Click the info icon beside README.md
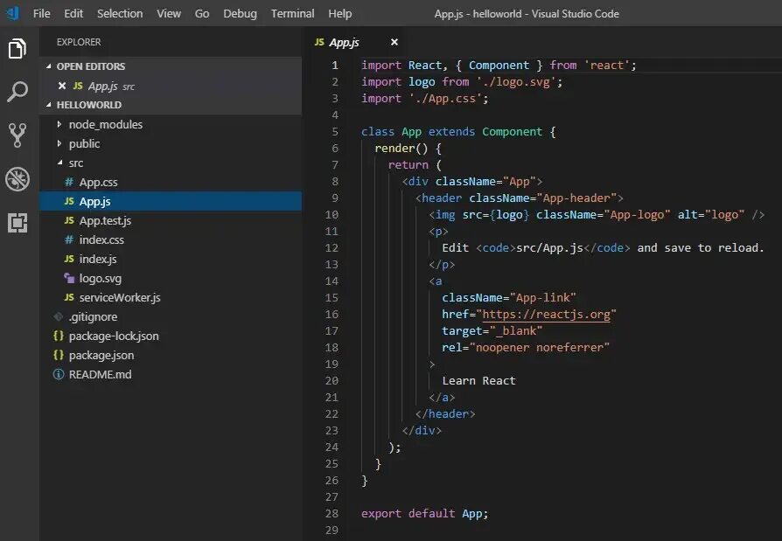The height and width of the screenshot is (541, 782). pos(59,374)
